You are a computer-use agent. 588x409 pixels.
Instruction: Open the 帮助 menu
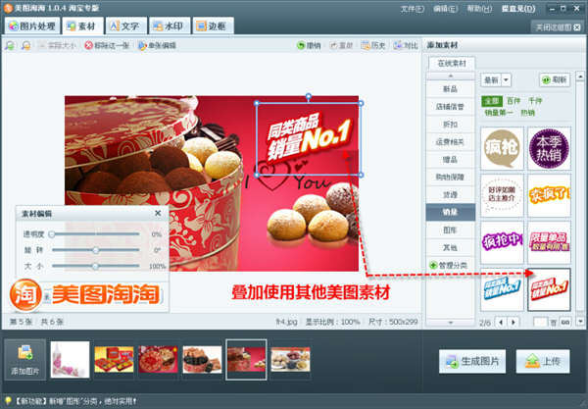pyautogui.click(x=479, y=8)
